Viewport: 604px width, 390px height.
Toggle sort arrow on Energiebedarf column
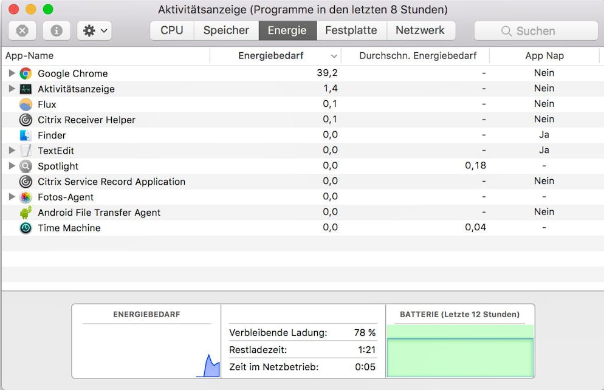[334, 56]
